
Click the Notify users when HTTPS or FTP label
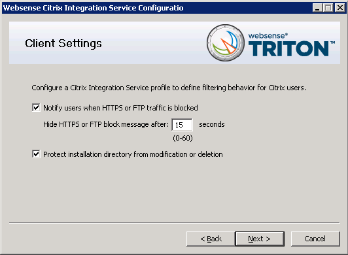[x=120, y=108]
